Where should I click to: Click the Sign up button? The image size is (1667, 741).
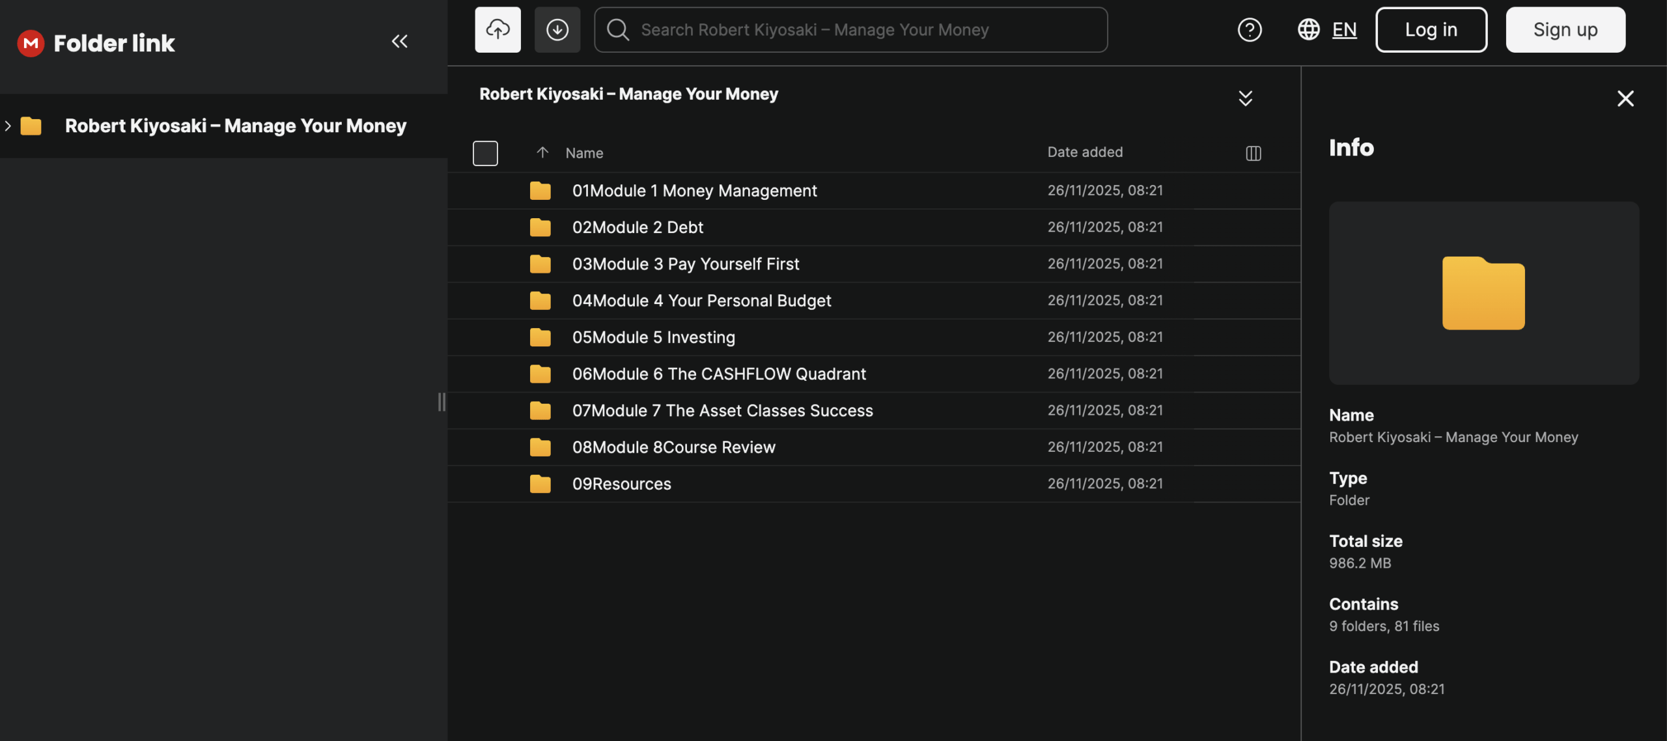pos(1565,30)
